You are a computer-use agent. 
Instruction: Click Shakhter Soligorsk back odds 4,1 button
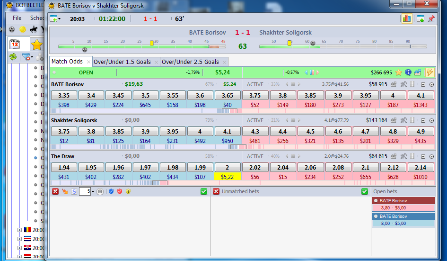(x=227, y=131)
